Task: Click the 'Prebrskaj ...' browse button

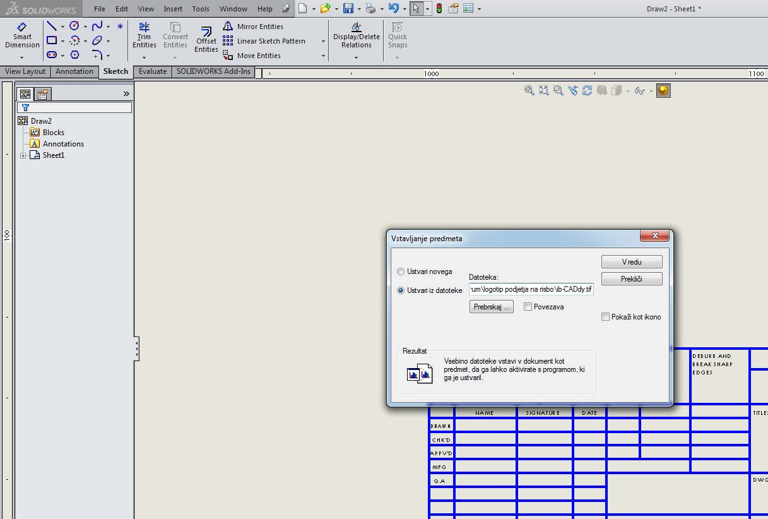Action: point(492,307)
